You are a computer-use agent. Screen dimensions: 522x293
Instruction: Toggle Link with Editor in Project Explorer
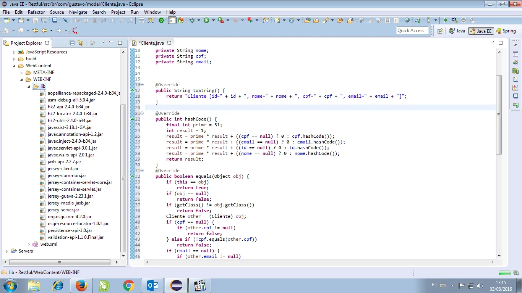click(81, 43)
